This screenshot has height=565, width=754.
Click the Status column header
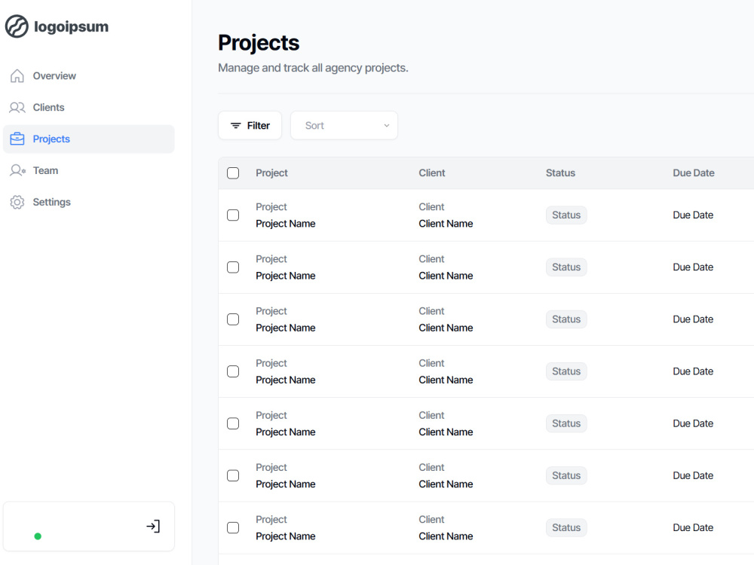coord(560,173)
